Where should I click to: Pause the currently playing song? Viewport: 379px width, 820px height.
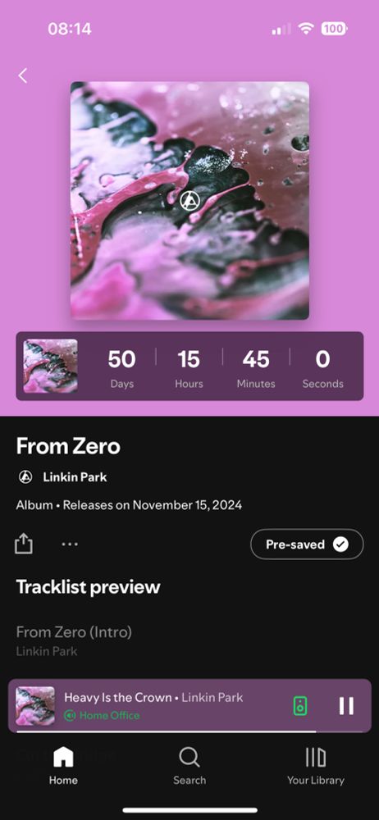tap(346, 705)
